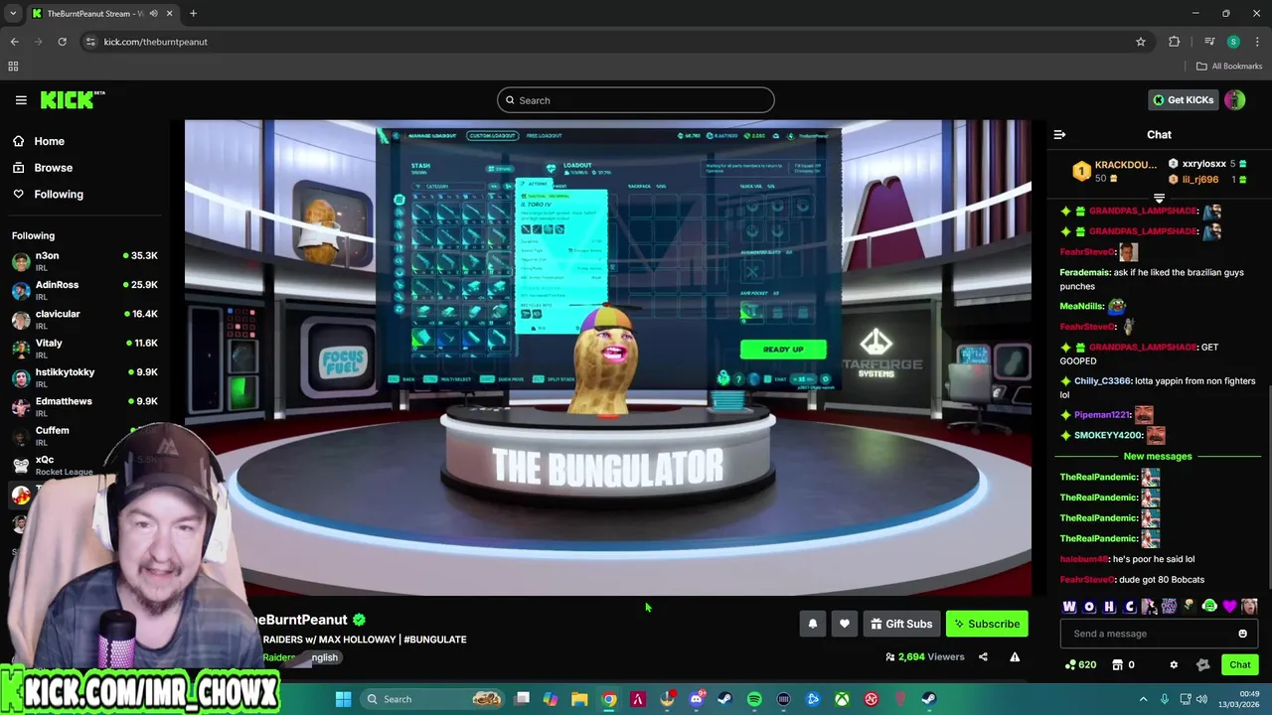The image size is (1272, 715).
Task: Insert the O letter emote
Action: coord(1089,607)
